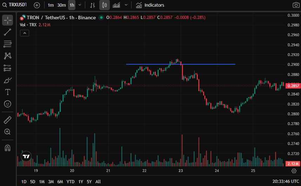The height and width of the screenshot is (186, 301).
Task: Click the 2.12M volume axis label
Action: (x=293, y=164)
